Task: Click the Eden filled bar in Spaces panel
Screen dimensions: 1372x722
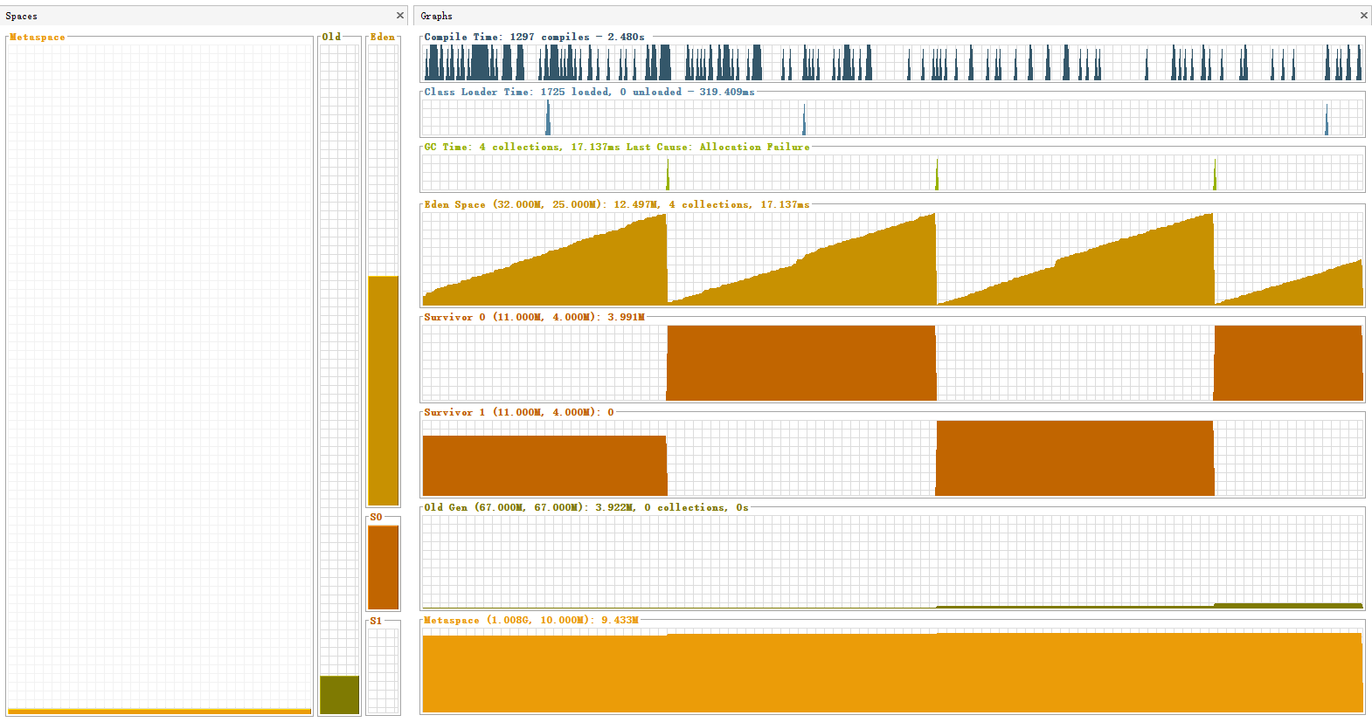Action: tap(383, 390)
